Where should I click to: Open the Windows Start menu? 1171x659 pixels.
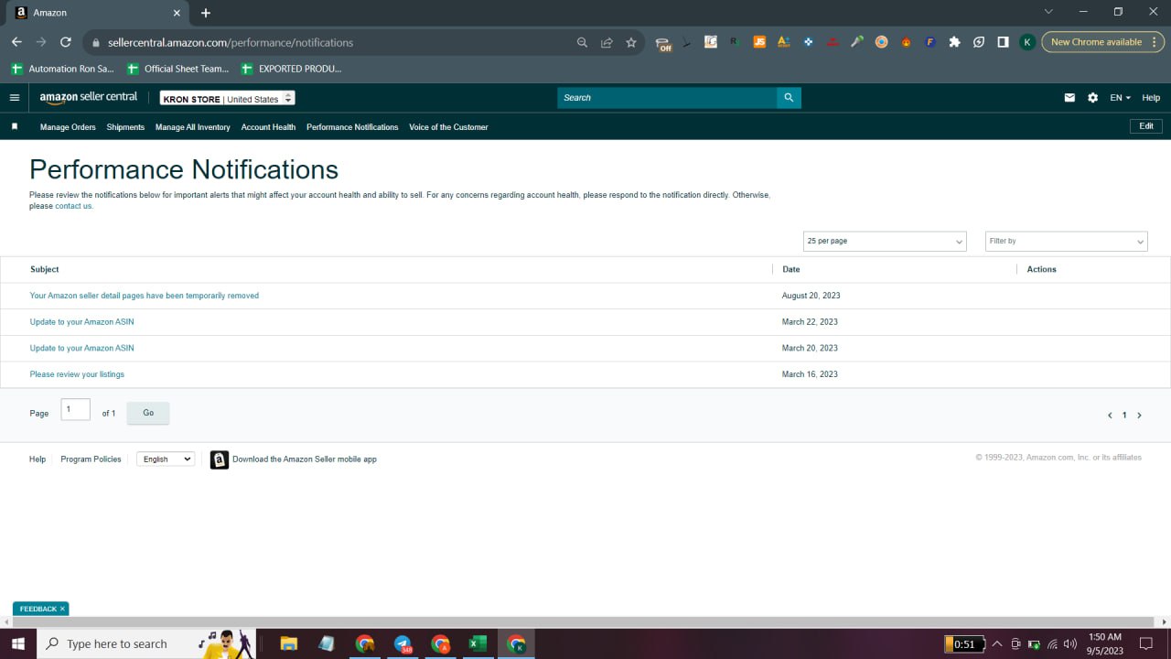coord(17,643)
